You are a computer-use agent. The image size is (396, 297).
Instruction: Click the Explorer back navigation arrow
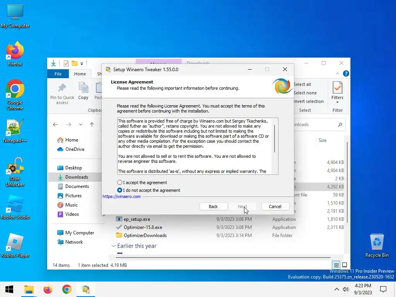[x=55, y=125]
